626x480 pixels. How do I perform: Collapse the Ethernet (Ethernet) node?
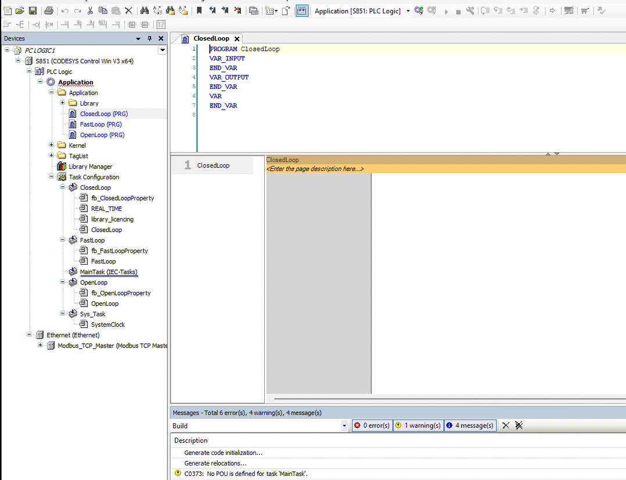point(29,334)
